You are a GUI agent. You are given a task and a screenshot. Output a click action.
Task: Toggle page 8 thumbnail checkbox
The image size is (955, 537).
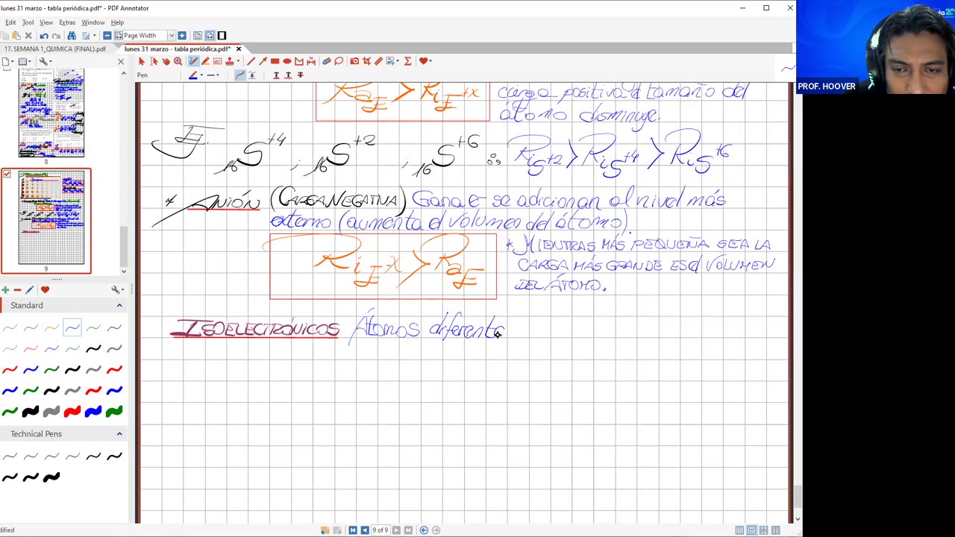(x=7, y=69)
